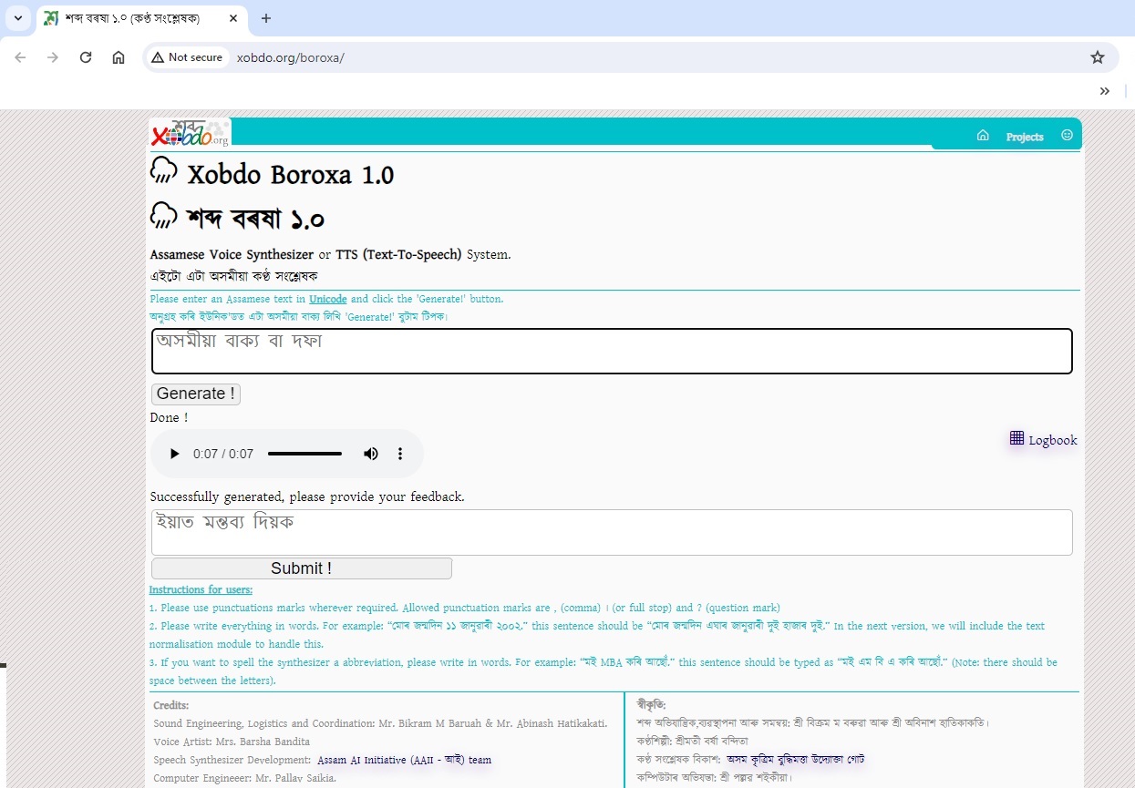Viewport: 1135px width, 788px height.
Task: Reload the page with browser refresh icon
Action: [x=86, y=57]
